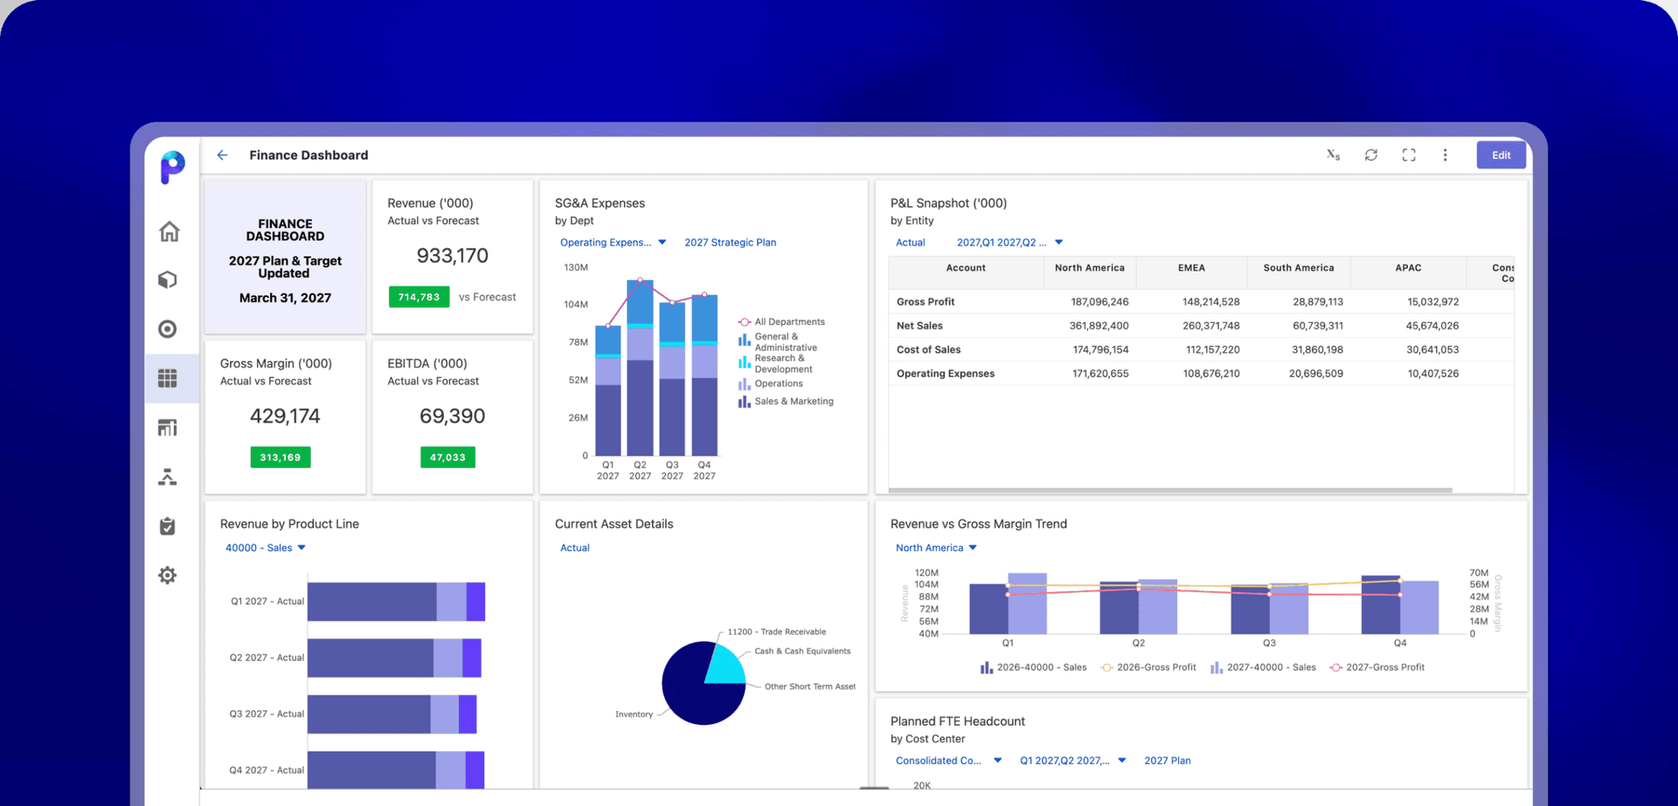Screen dimensions: 1678x806
Task: Click the Revenue 933,170 value
Action: tap(452, 256)
